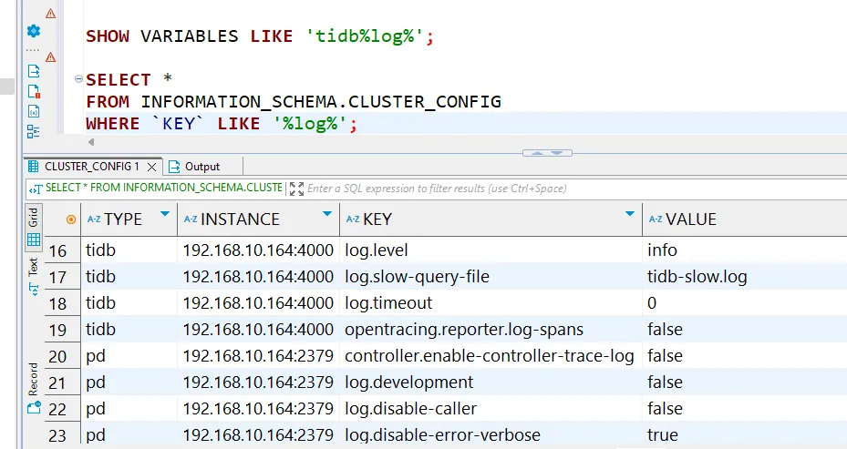Select the CLUSTER_CONFIG 1 result tab
Viewport: 847px width, 449px height.
pos(91,167)
